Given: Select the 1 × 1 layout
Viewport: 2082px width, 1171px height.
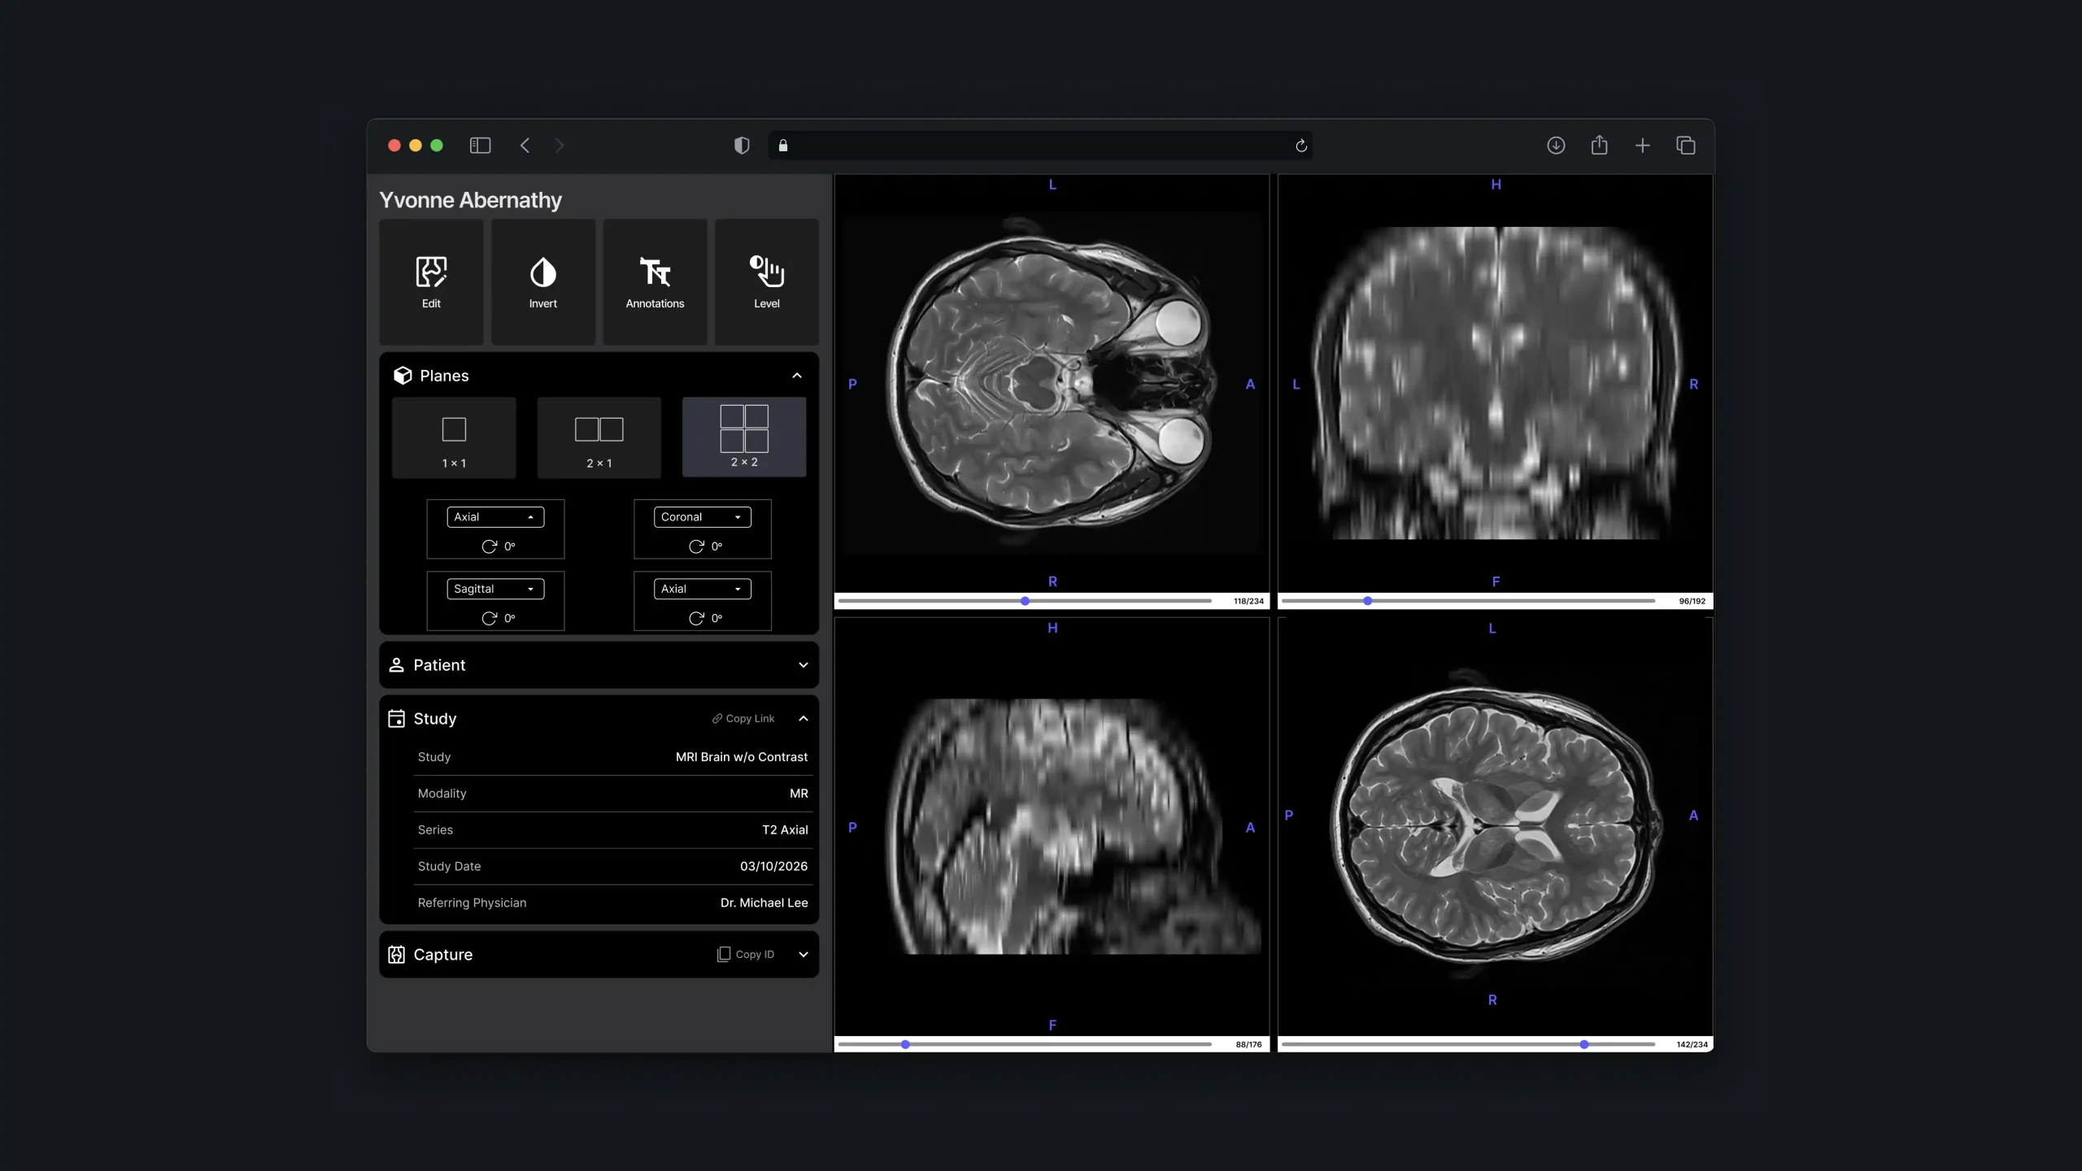Looking at the screenshot, I should (x=454, y=437).
